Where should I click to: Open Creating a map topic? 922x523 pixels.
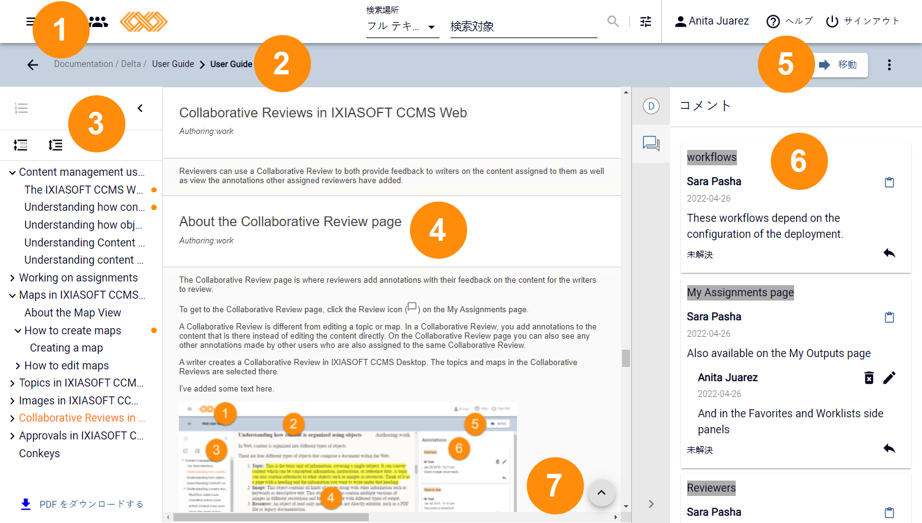66,348
